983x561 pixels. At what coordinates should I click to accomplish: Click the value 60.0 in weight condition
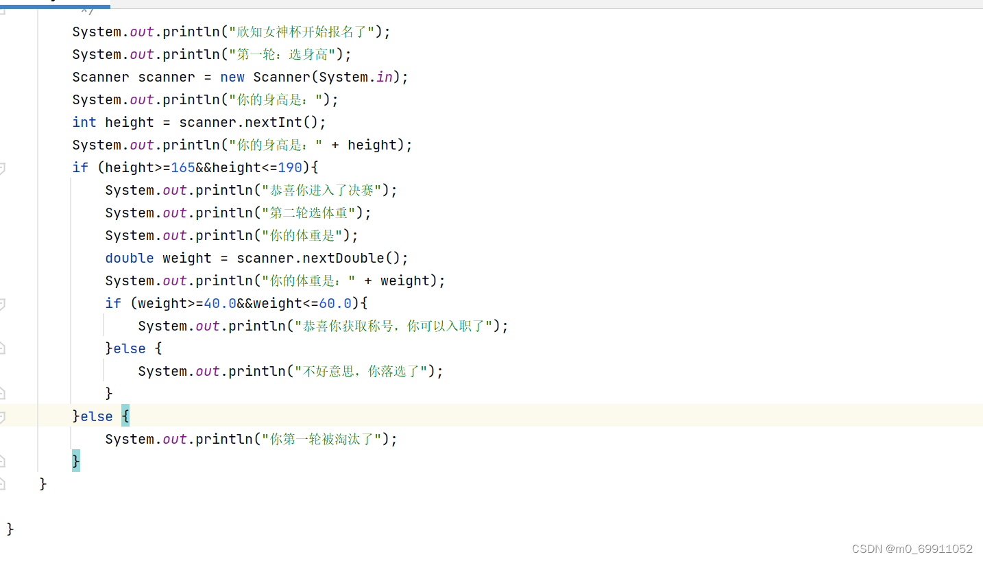point(335,303)
